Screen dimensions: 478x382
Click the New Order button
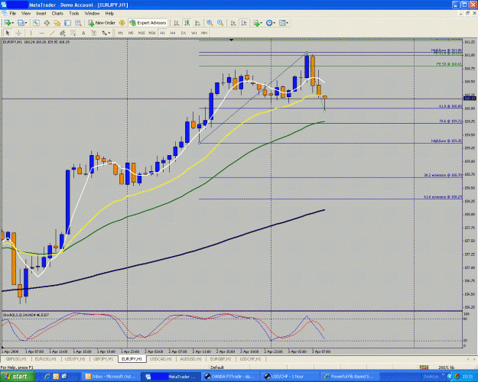tap(102, 23)
